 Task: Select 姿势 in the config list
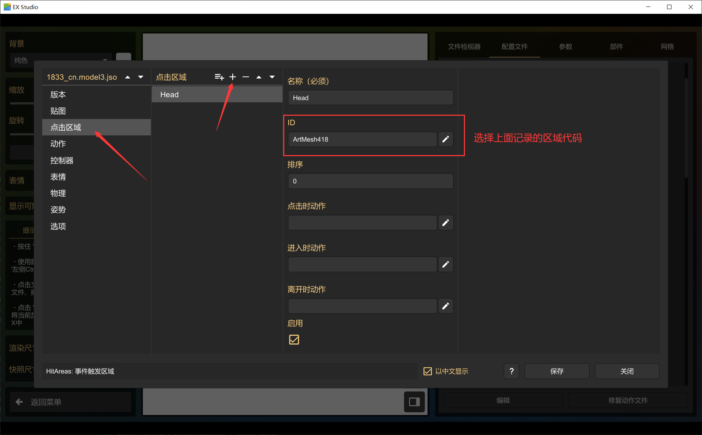(x=96, y=210)
